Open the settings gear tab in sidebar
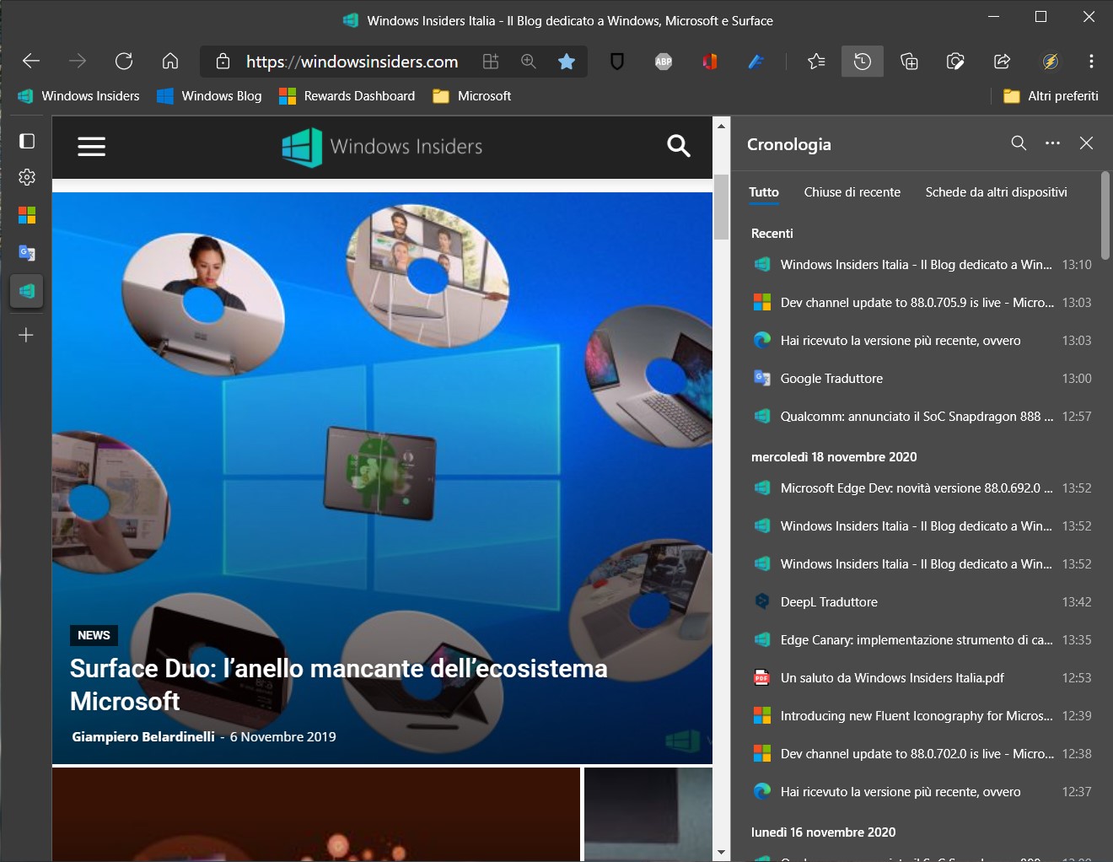 tap(27, 177)
